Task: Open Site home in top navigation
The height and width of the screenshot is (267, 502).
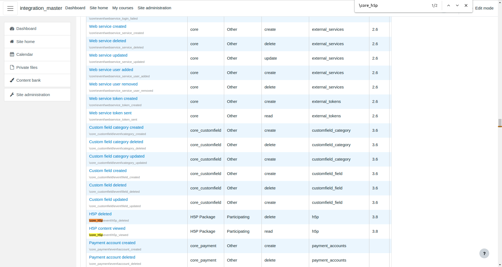Action: pos(99,8)
